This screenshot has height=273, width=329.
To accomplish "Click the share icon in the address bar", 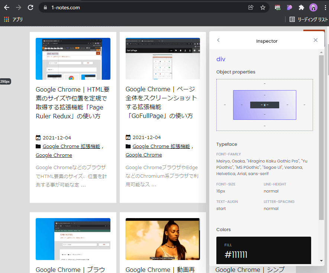I will 251,7.
